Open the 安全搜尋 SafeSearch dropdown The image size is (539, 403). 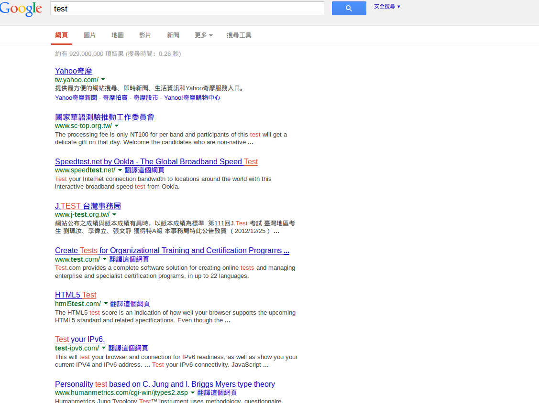(387, 7)
